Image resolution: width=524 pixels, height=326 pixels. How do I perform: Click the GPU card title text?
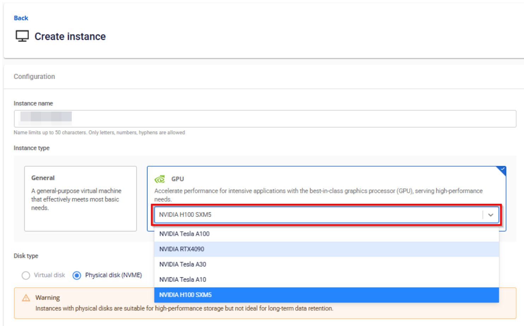coord(177,179)
